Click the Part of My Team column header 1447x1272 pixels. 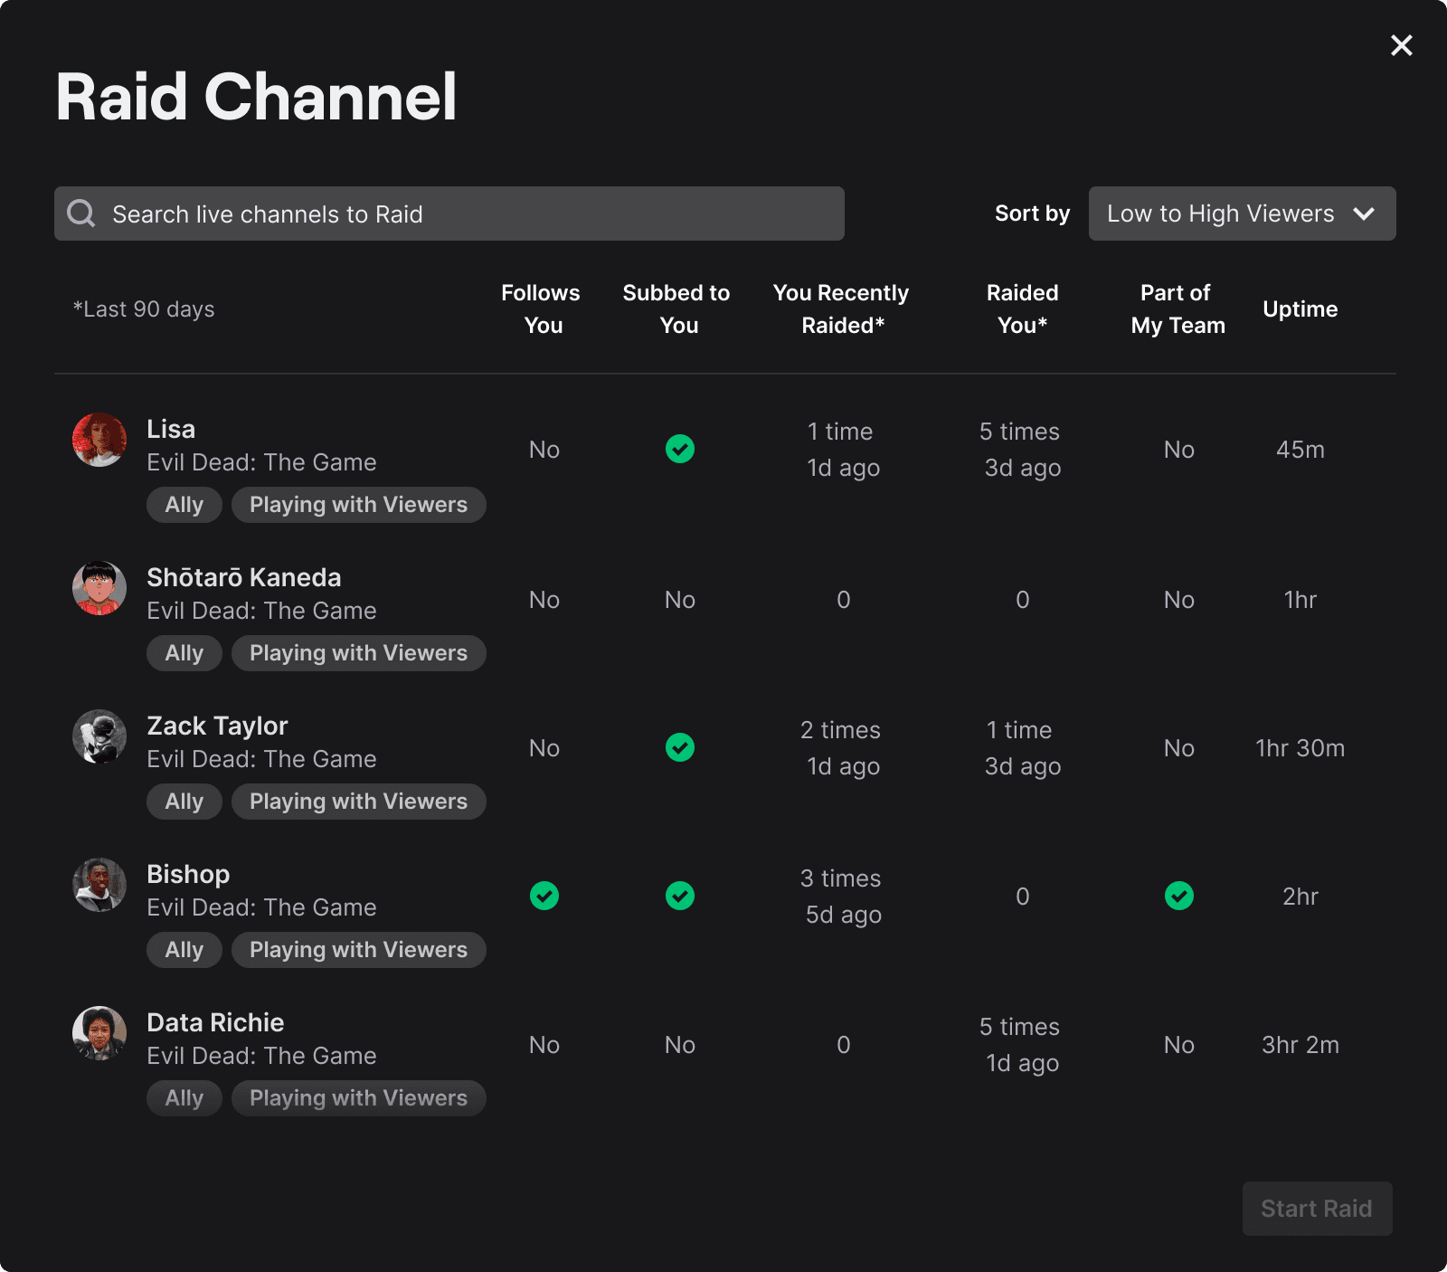[x=1177, y=309]
